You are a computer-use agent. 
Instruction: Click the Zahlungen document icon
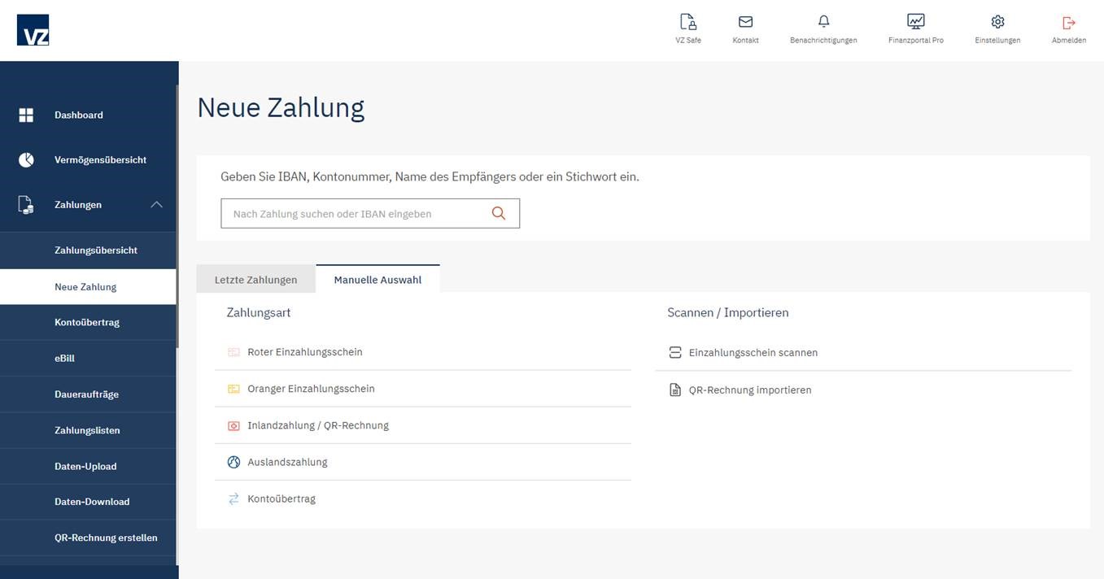(x=26, y=205)
